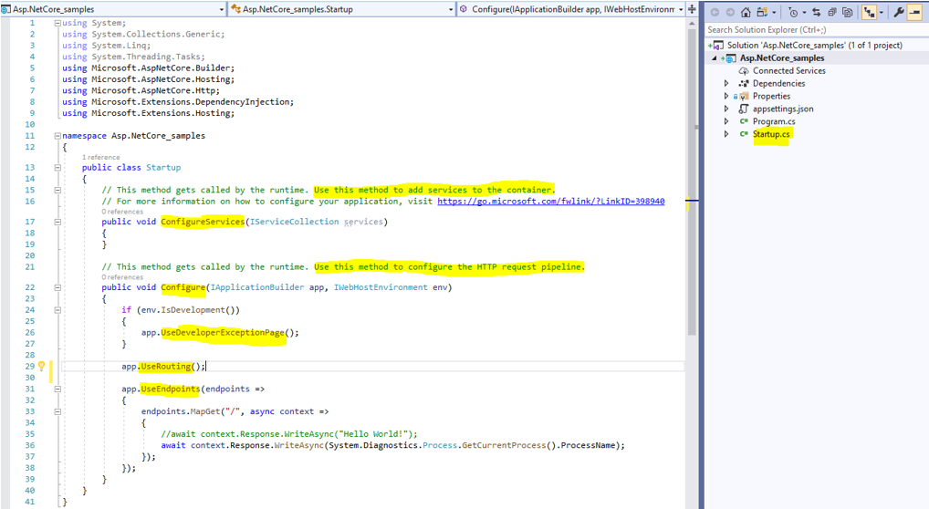Collapse the using directives block at line 1
The width and height of the screenshot is (929, 509).
[x=57, y=23]
